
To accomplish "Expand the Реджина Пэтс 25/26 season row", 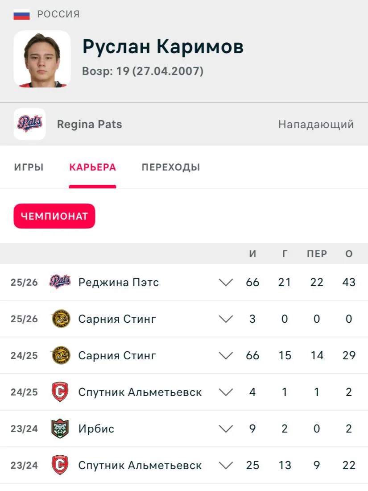I will 226,283.
